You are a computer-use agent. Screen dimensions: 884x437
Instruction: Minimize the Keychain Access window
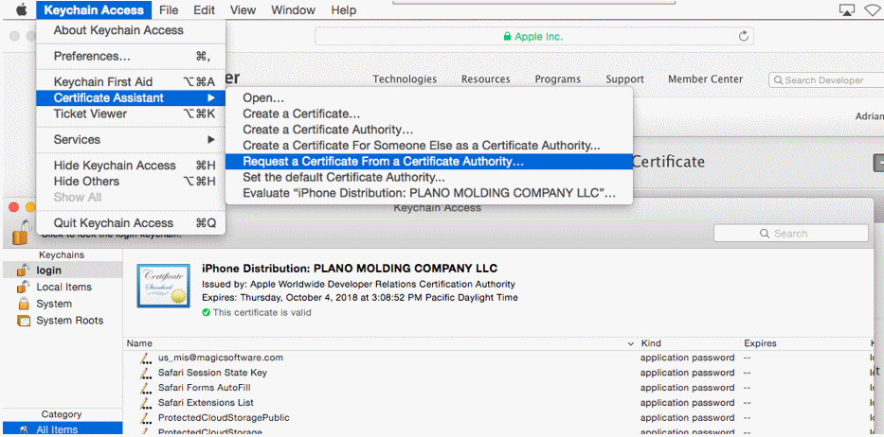30,207
